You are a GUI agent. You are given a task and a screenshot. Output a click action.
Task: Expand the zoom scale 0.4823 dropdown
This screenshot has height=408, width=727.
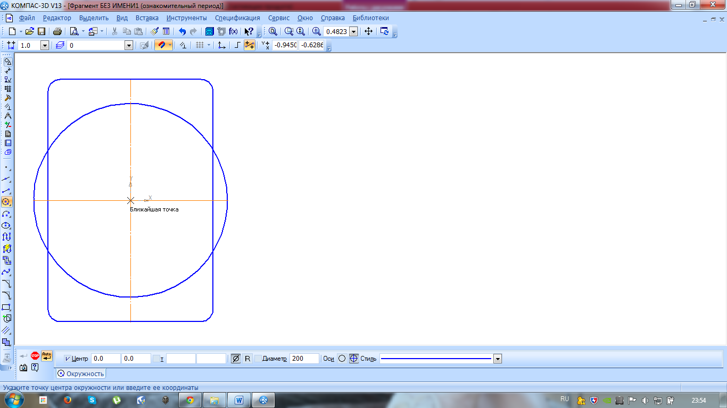353,31
